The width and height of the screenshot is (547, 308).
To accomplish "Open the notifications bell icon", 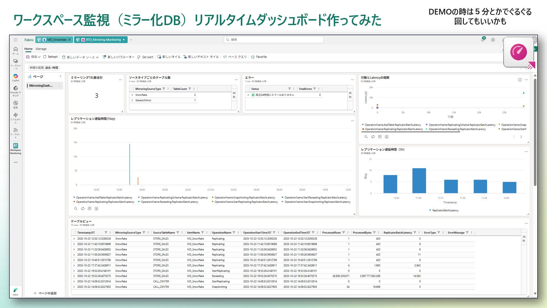I will click(483, 40).
